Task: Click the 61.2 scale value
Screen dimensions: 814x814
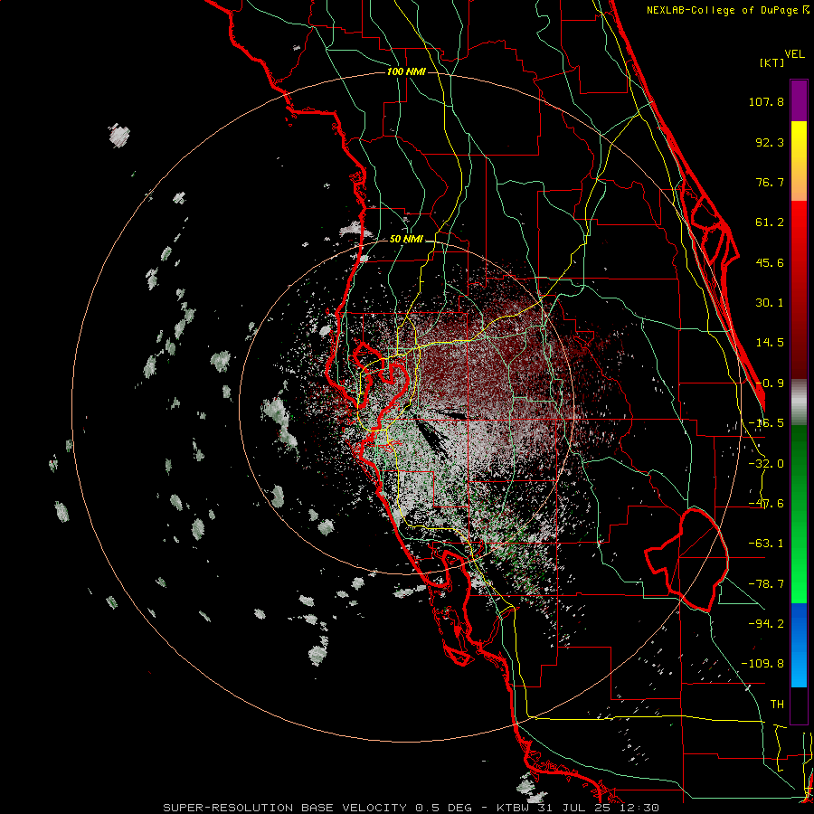Action: [x=770, y=222]
